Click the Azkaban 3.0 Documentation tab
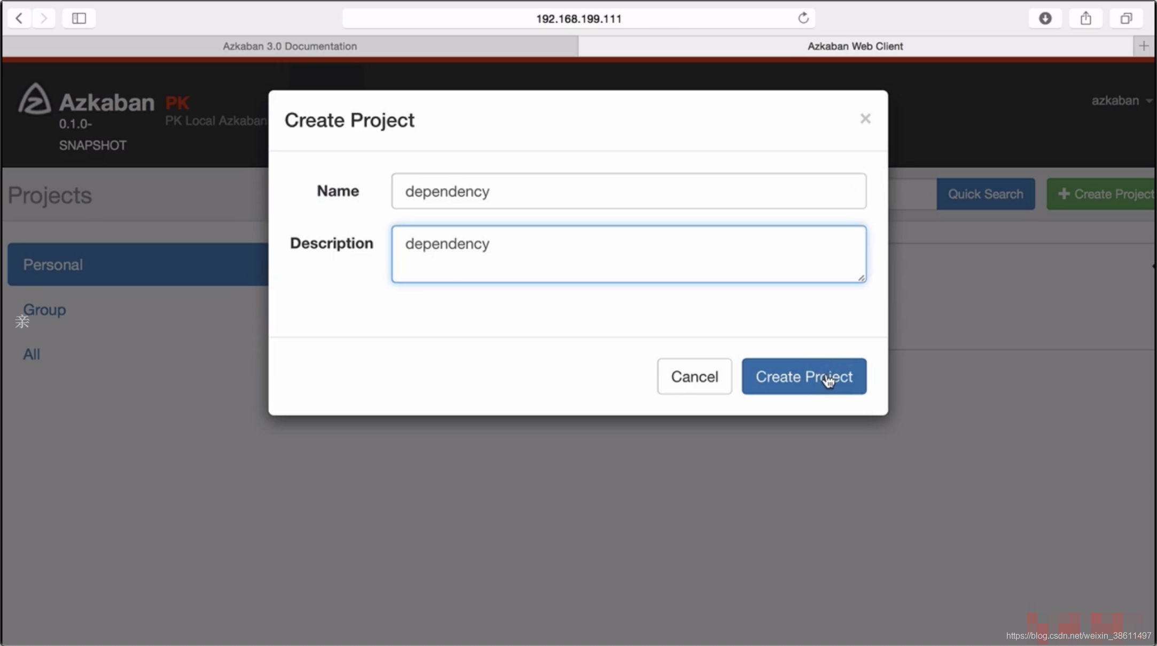This screenshot has height=646, width=1157. pyautogui.click(x=290, y=46)
